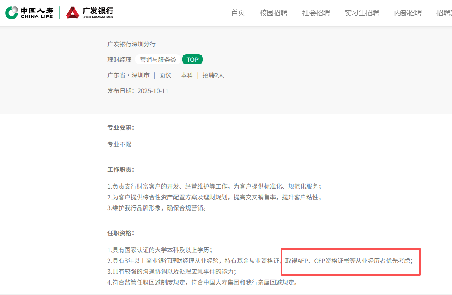Click the cut-off 招聘 item at far right

(x=444, y=13)
